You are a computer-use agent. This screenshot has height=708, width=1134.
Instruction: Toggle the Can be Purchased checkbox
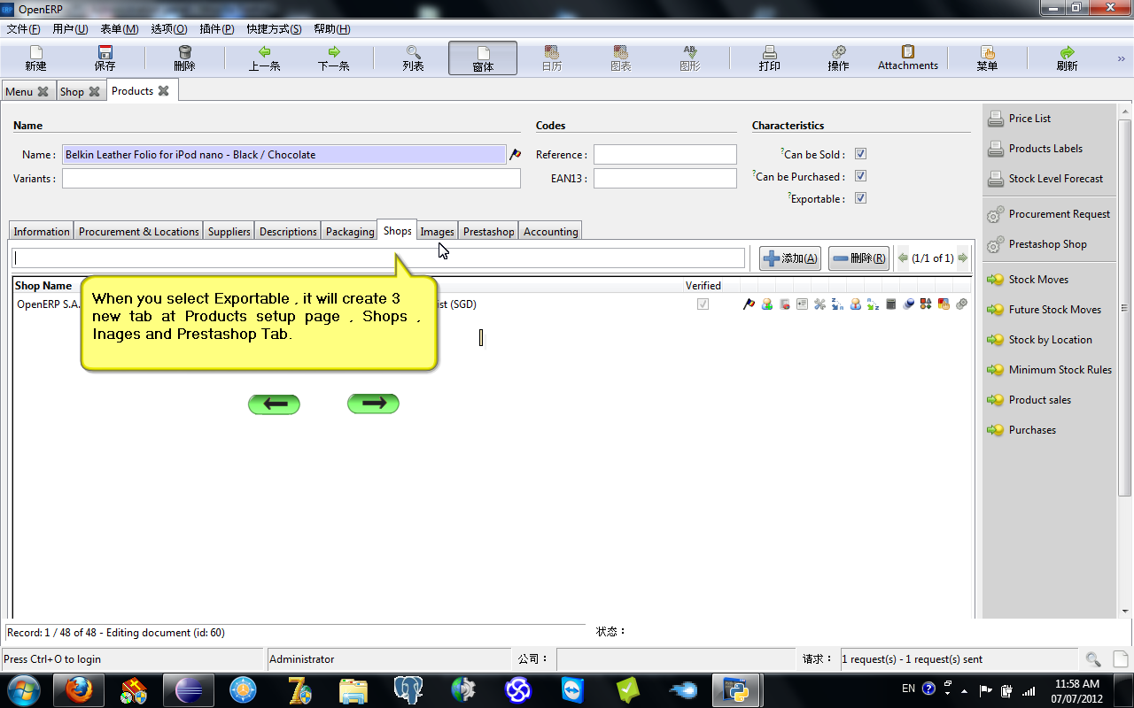(860, 176)
